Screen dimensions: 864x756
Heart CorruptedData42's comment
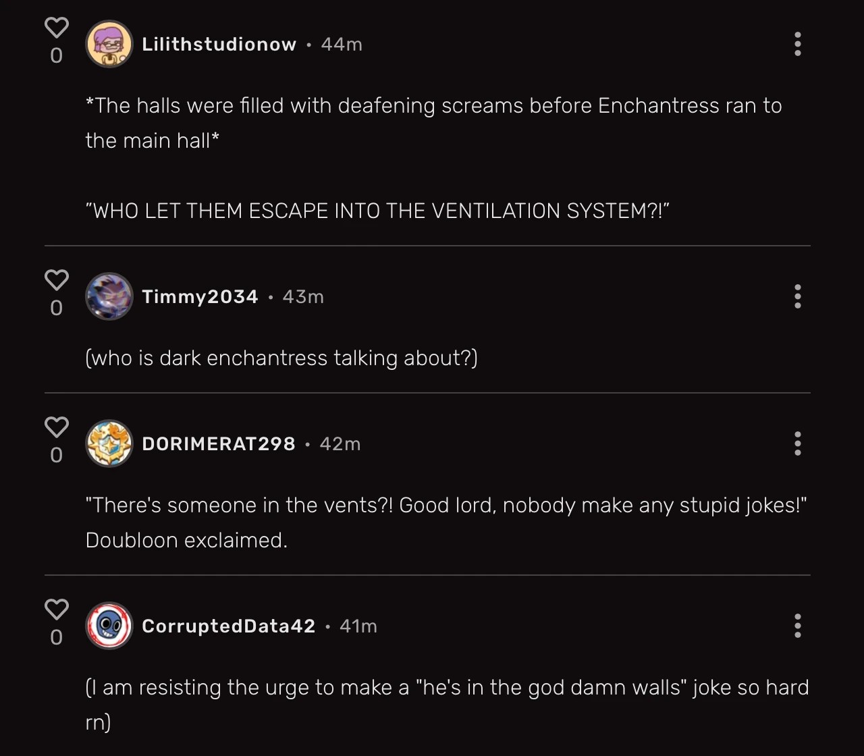coord(57,609)
